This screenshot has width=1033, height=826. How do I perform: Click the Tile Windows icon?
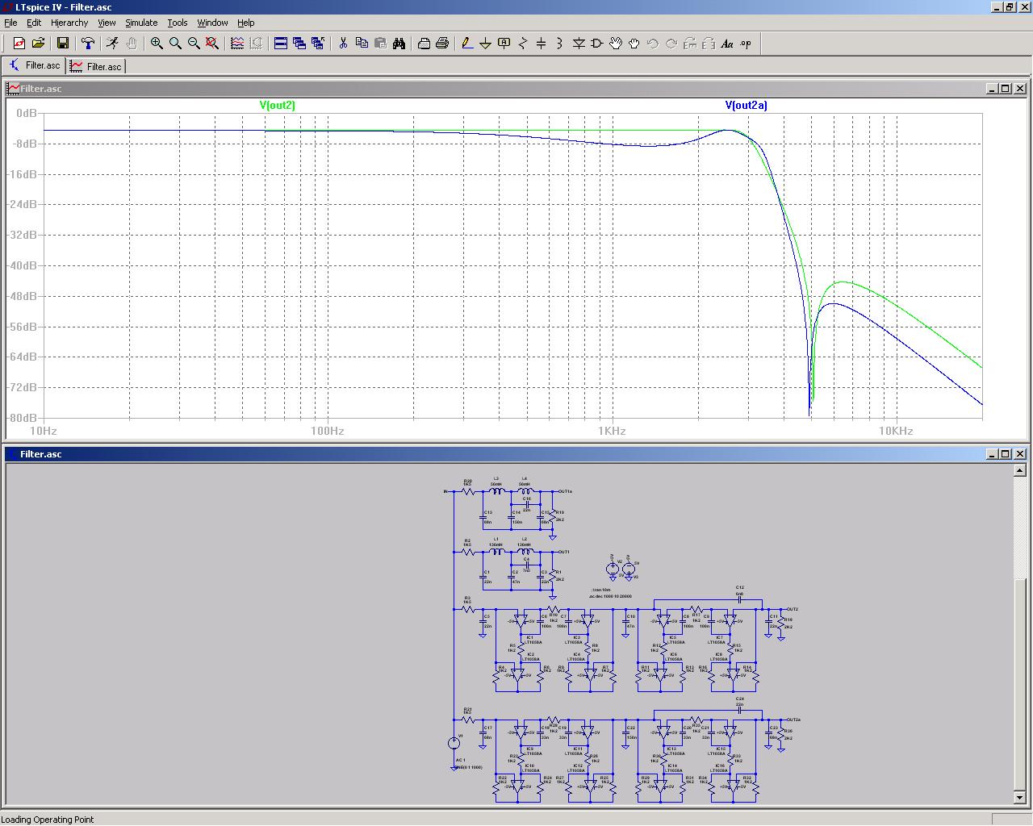point(281,44)
